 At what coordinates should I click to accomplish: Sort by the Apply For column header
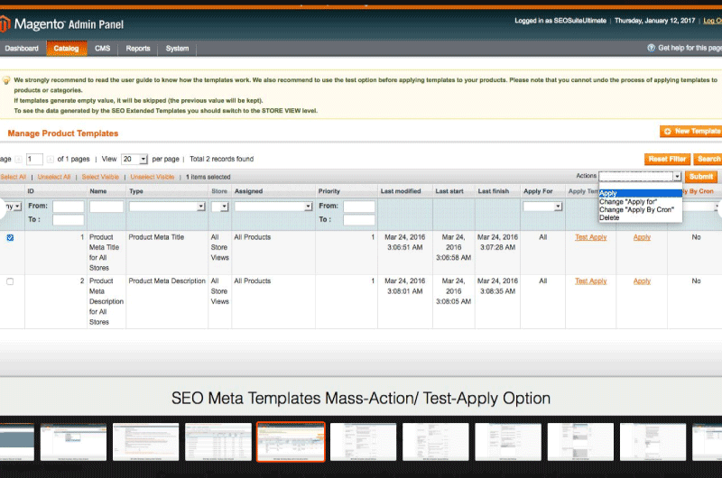tap(538, 191)
